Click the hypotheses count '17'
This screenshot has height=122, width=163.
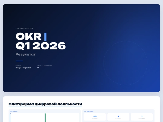pyautogui.click(x=38, y=68)
